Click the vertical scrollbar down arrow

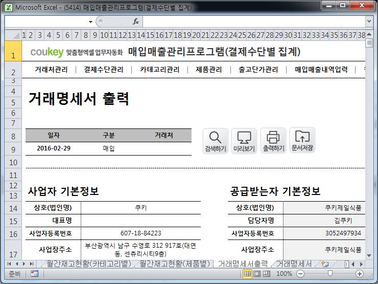click(369, 255)
